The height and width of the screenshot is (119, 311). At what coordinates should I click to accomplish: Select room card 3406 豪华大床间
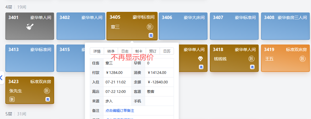click(183, 26)
